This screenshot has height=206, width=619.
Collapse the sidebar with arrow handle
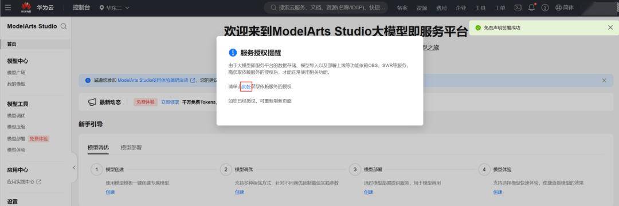pyautogui.click(x=74, y=168)
